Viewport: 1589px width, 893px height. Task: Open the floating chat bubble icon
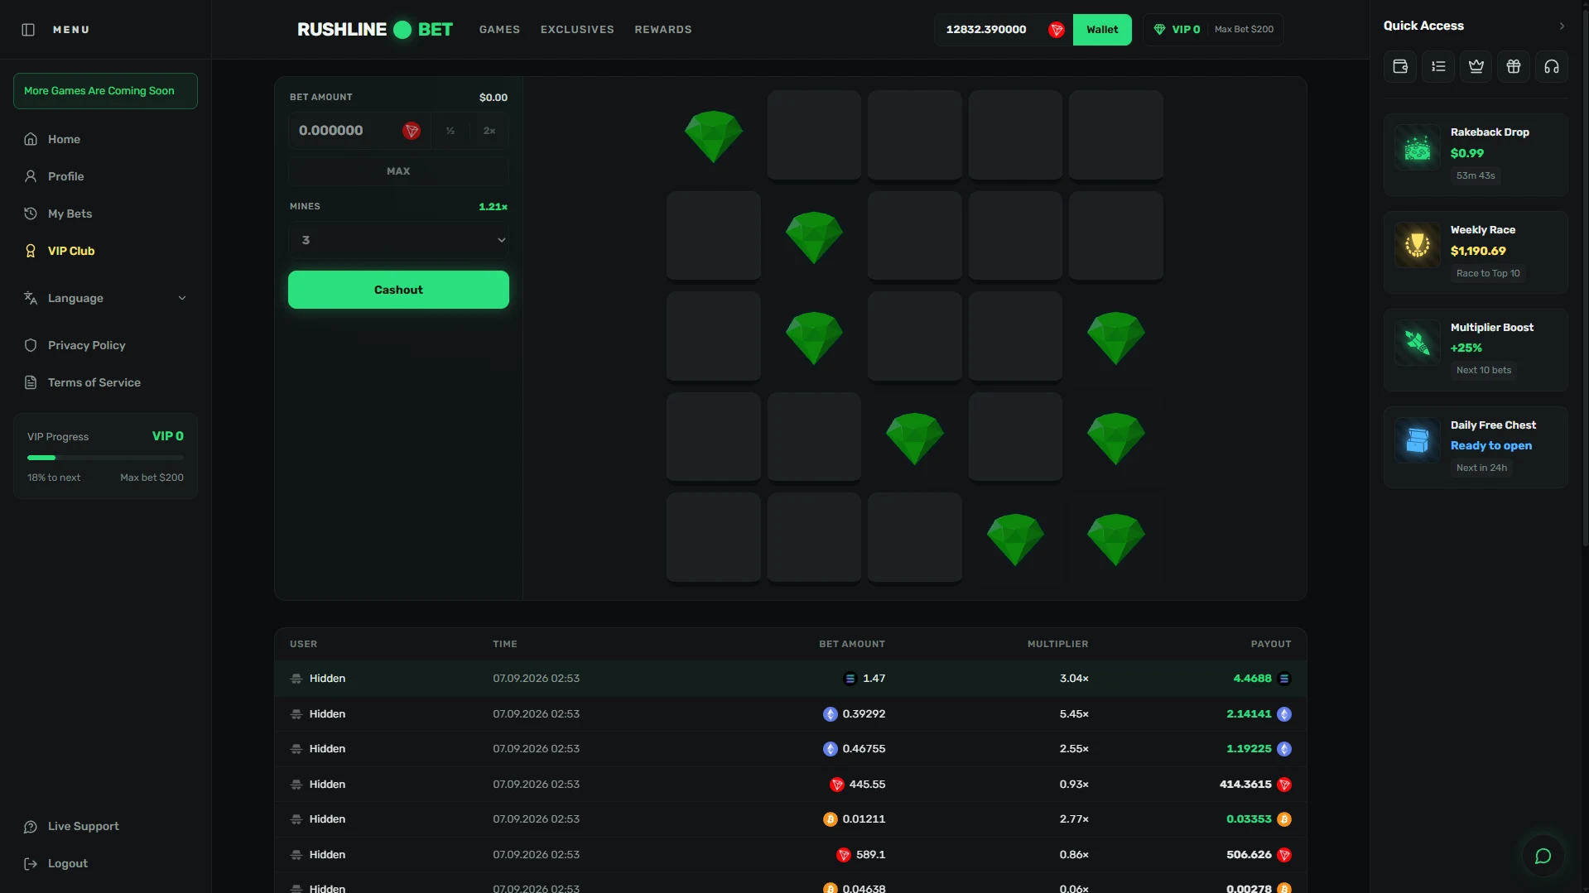point(1543,856)
